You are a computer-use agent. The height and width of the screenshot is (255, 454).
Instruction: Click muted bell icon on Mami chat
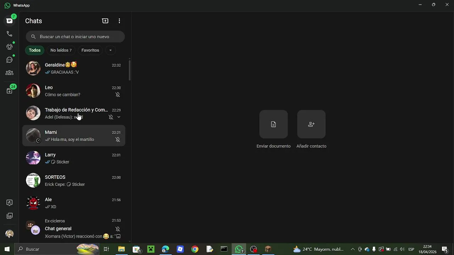(118, 140)
